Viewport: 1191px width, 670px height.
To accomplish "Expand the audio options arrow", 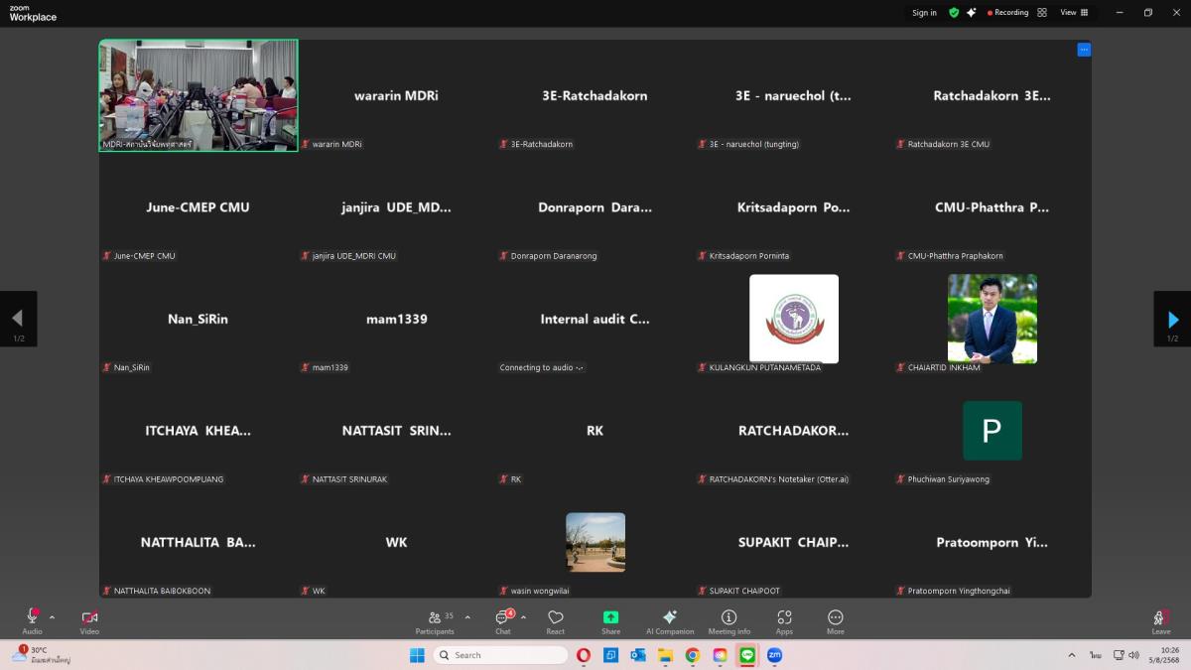I will (x=53, y=616).
